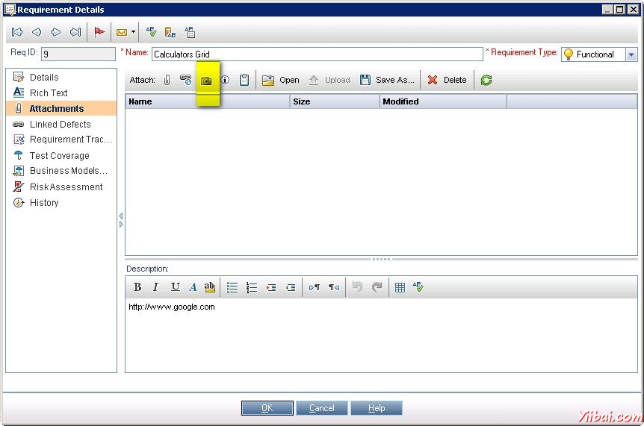Image resolution: width=644 pixels, height=426 pixels.
Task: Click the snapshot camera attach icon
Action: coord(207,81)
